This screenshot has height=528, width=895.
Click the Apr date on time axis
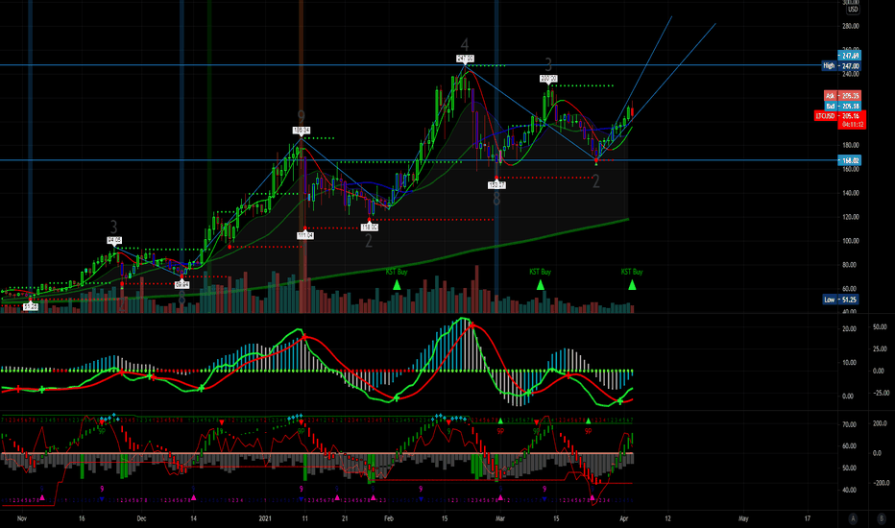(x=624, y=518)
